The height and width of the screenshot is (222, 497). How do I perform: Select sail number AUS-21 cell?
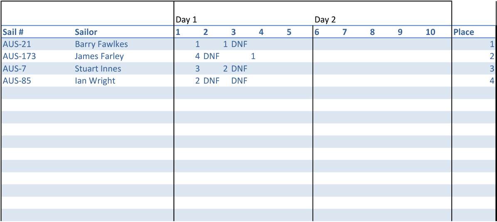(17, 44)
